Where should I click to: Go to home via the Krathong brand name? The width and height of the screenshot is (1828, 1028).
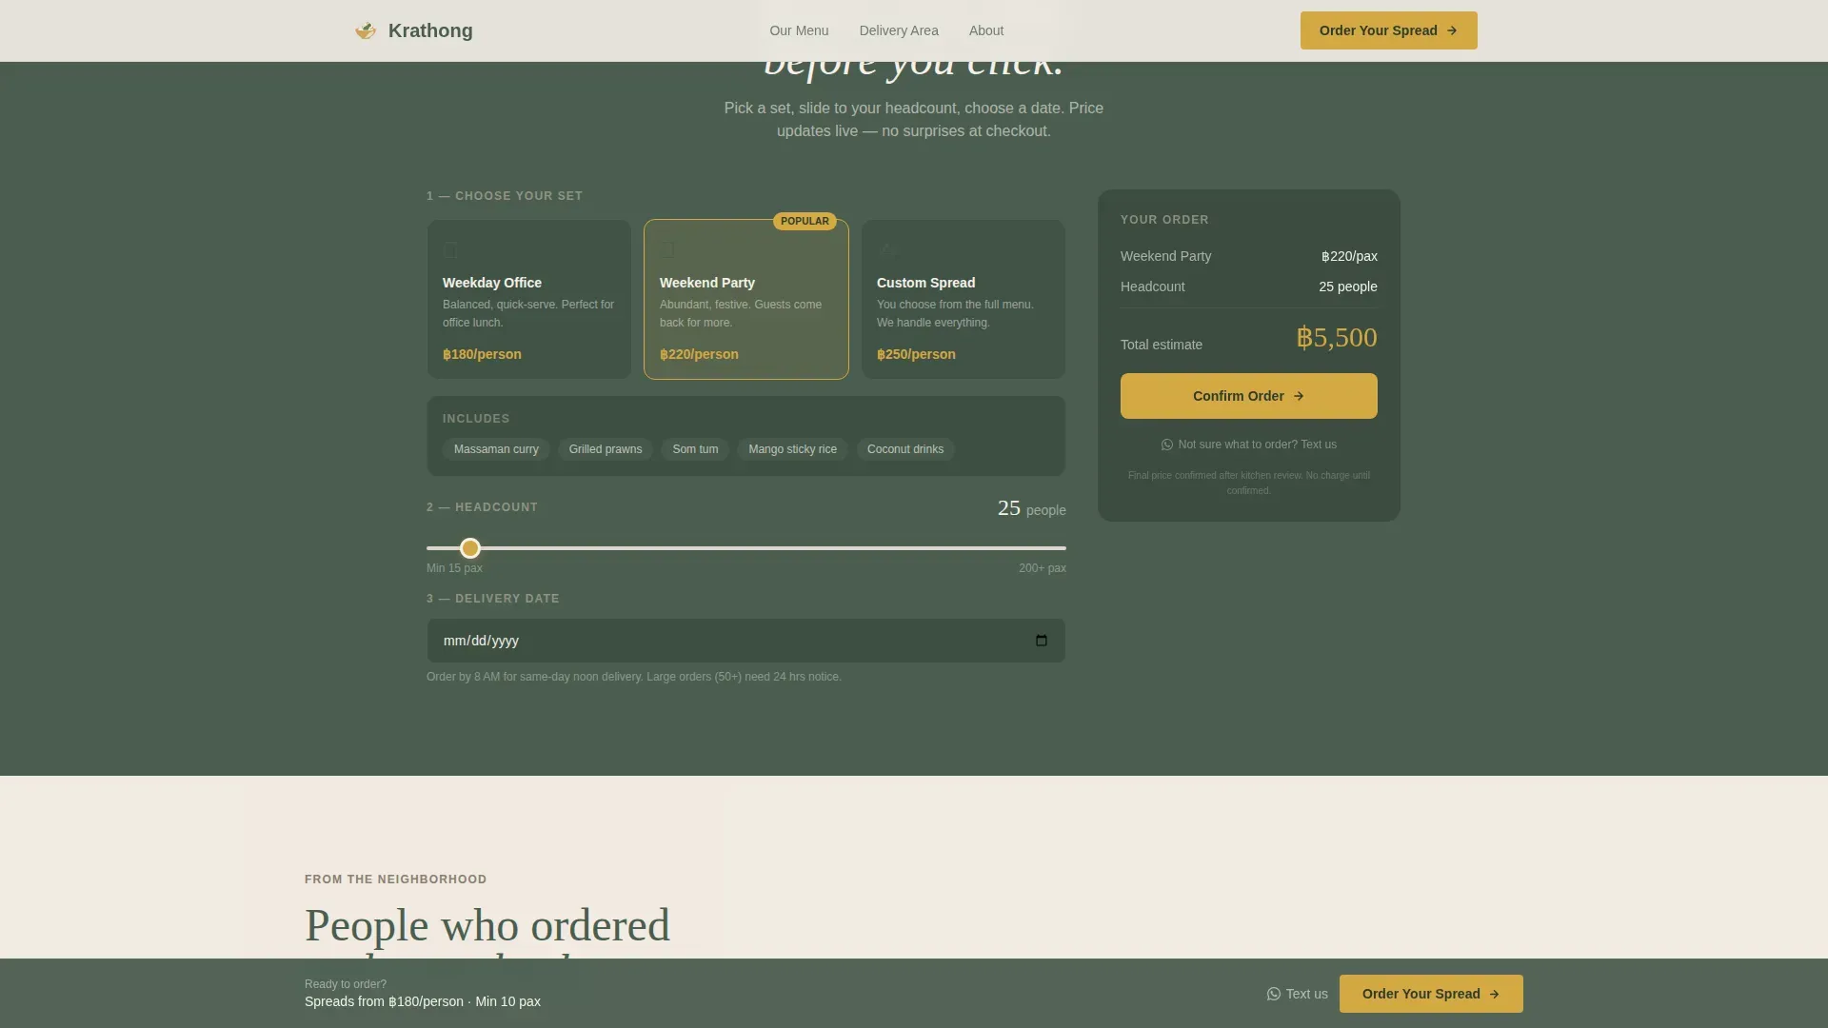click(x=430, y=30)
